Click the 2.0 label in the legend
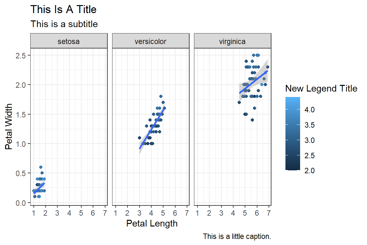The image size is (367, 245). point(310,171)
